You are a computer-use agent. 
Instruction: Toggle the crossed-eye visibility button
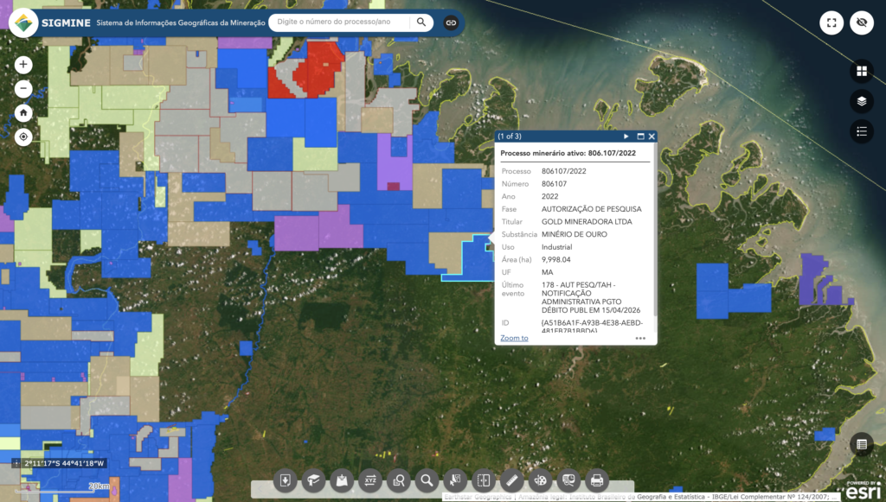tap(862, 23)
